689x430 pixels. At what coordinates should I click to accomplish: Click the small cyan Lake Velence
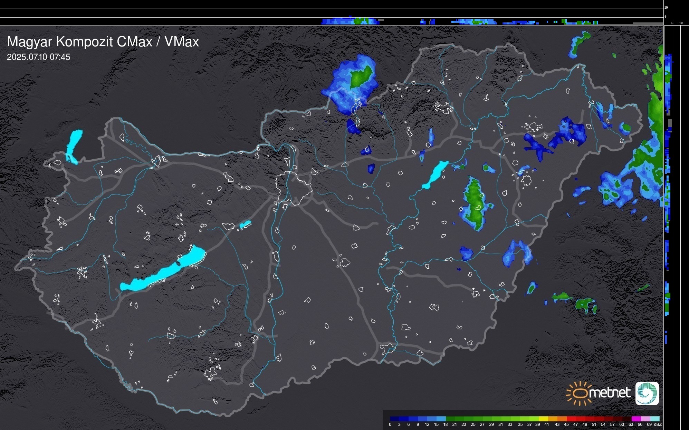tap(245, 224)
